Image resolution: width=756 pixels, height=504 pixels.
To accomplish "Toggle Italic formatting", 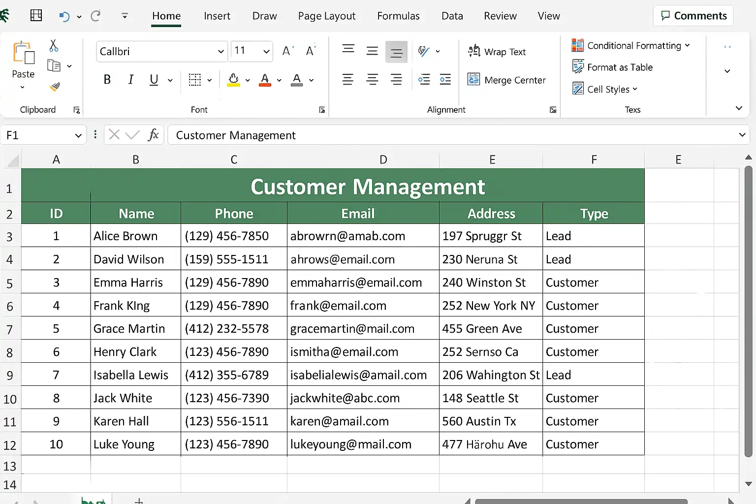I will [130, 80].
